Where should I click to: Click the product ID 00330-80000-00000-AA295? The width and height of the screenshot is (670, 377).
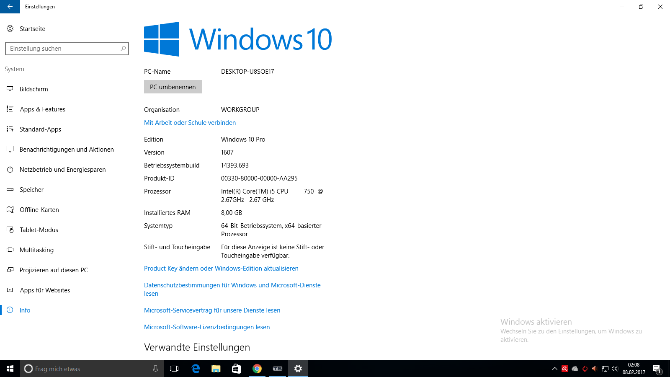(x=259, y=178)
